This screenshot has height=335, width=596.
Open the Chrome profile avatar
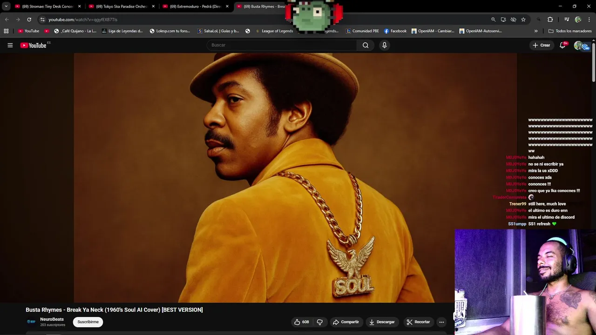578,20
